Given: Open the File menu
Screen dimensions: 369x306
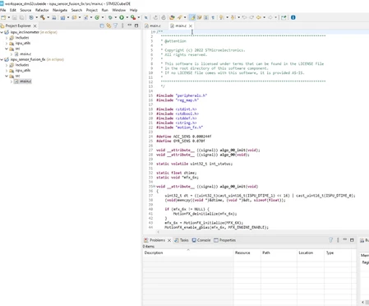Looking at the screenshot, I should click(3, 10).
